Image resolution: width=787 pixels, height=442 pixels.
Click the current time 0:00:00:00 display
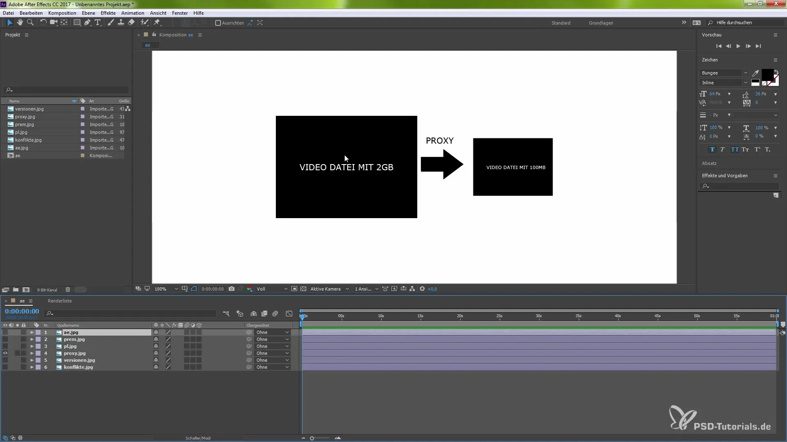(x=22, y=311)
